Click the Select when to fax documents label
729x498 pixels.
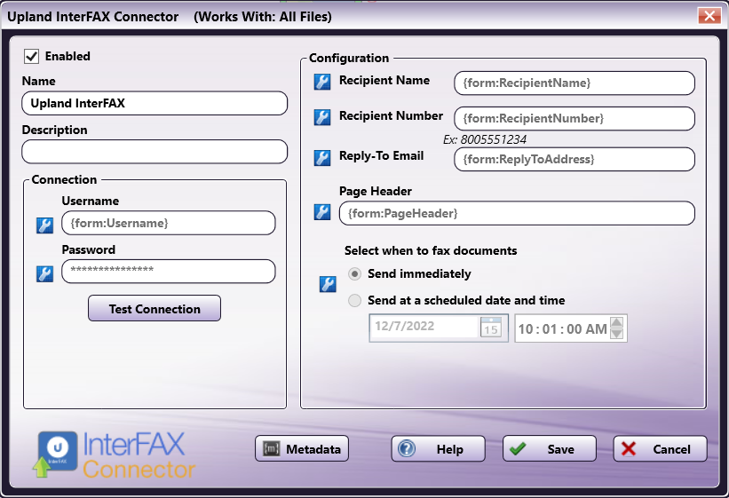(x=431, y=250)
